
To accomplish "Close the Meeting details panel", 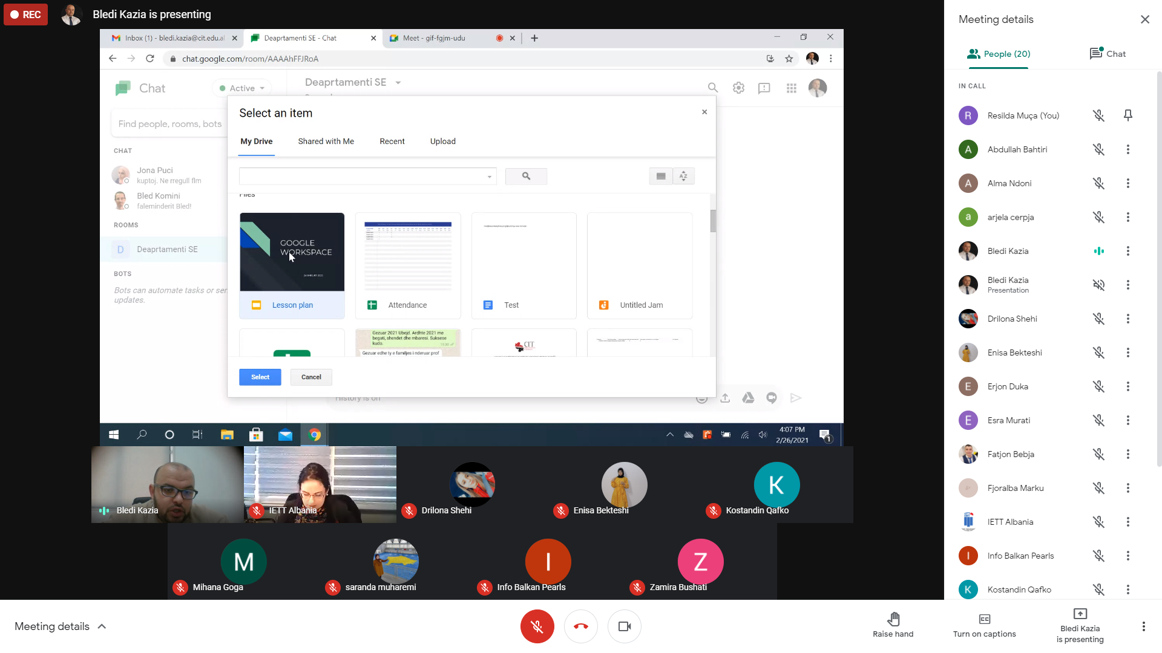I will pos(1144,19).
